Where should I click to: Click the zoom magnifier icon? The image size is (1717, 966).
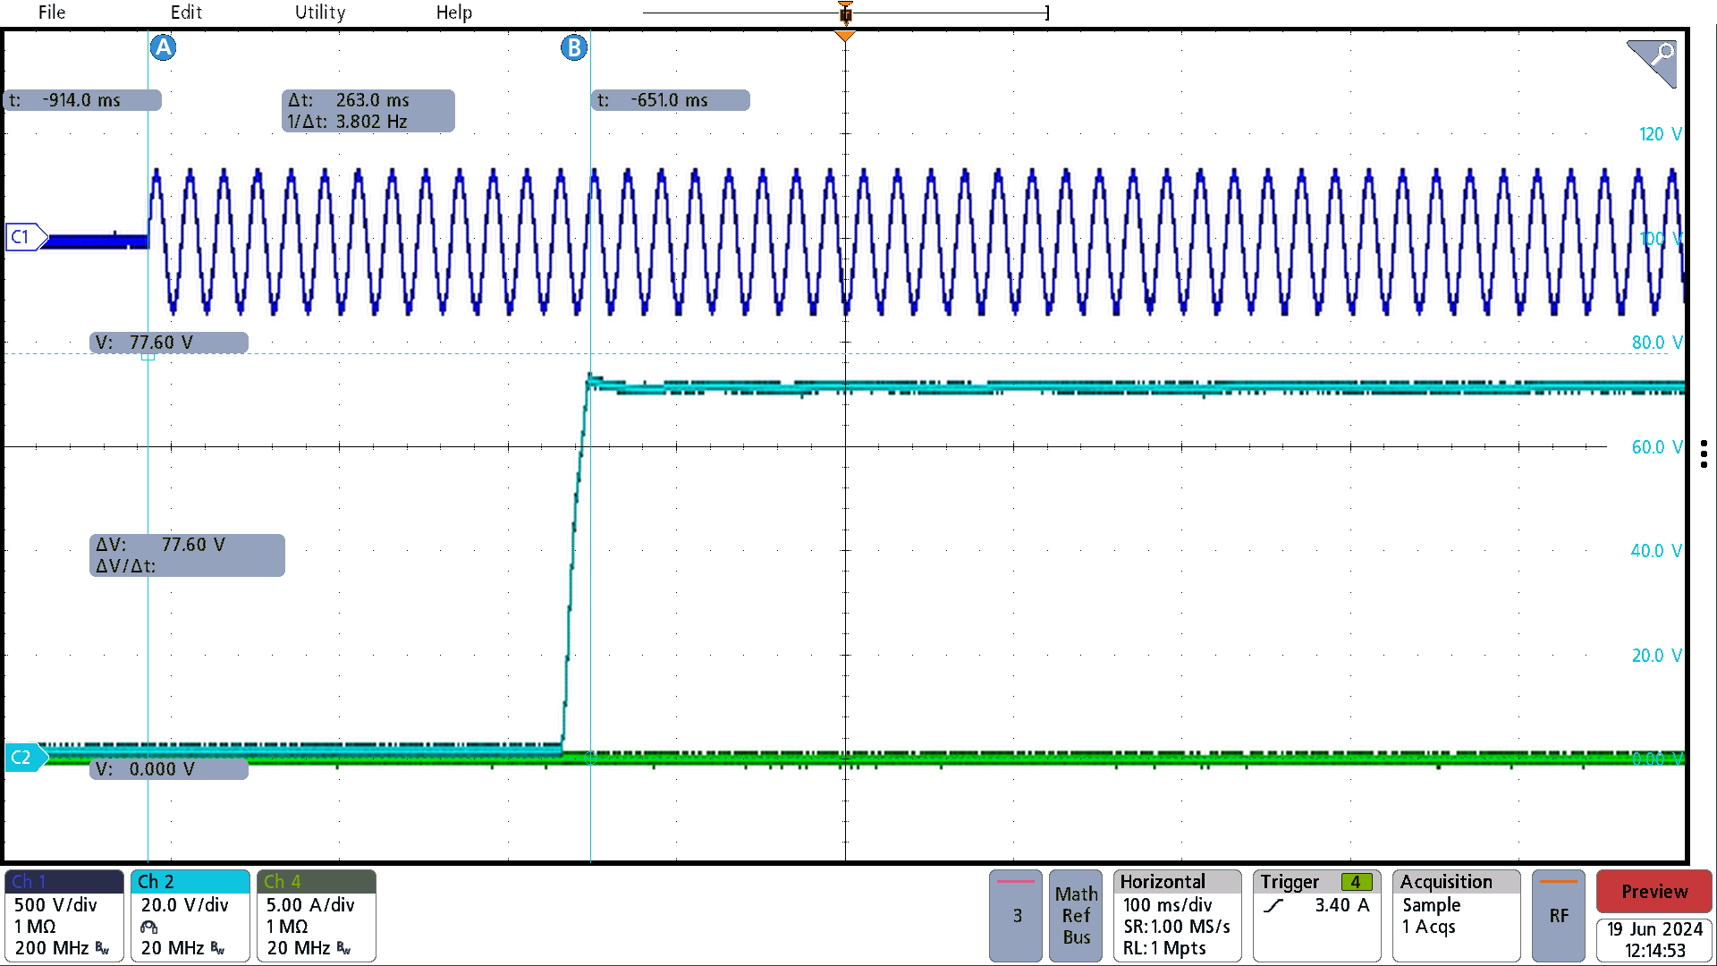(x=1653, y=63)
